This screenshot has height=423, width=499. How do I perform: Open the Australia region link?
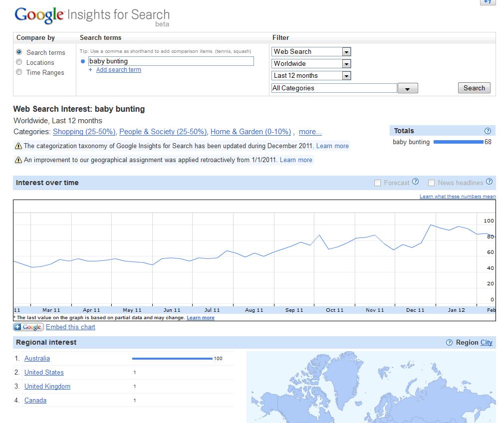click(x=37, y=359)
